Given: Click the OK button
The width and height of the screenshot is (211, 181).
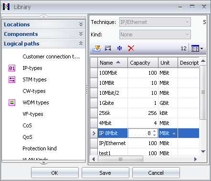Looking at the screenshot, I should coord(55,173).
